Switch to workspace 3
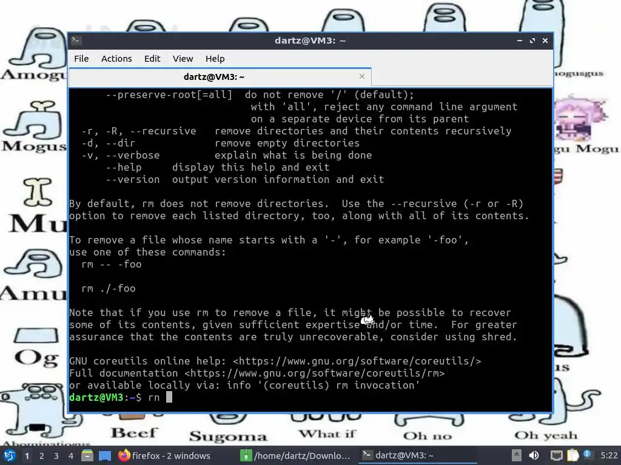This screenshot has height=465, width=621. tap(56, 456)
